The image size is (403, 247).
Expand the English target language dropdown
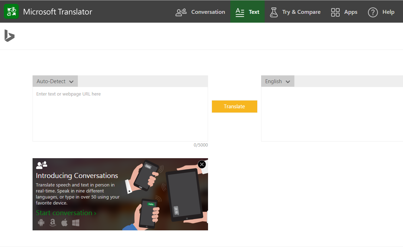[278, 81]
